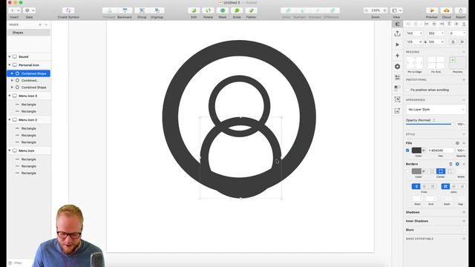Screen dimensions: 475x267
Task: Open the Data toolbar menu
Action: click(x=30, y=10)
